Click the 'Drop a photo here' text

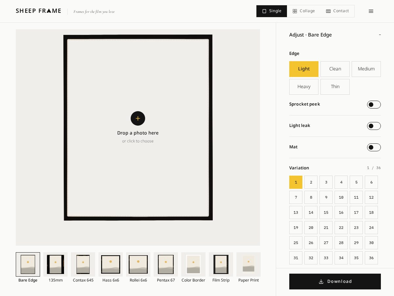pyautogui.click(x=138, y=133)
